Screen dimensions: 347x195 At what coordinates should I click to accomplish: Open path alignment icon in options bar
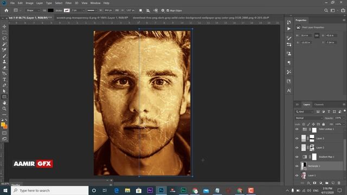pos(148,10)
